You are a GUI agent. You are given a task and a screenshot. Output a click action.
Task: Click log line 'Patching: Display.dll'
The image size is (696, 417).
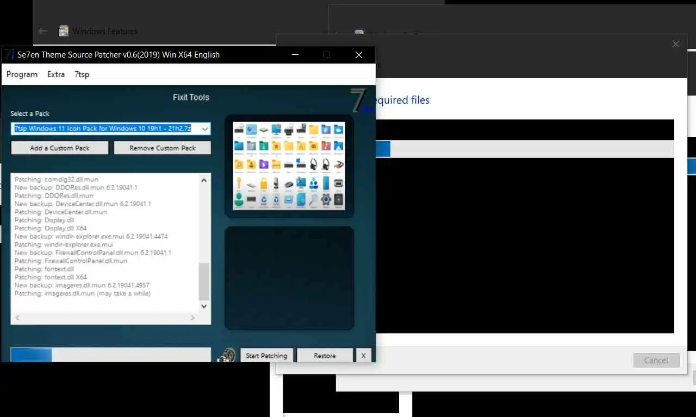[x=44, y=220]
